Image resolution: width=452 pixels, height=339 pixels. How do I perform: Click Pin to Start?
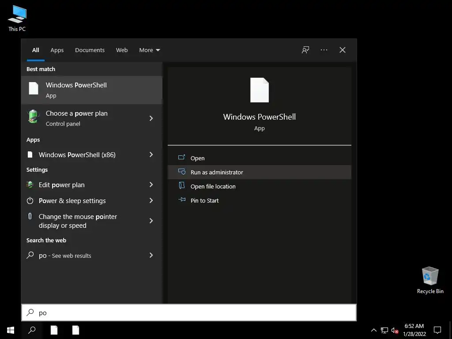260,200
